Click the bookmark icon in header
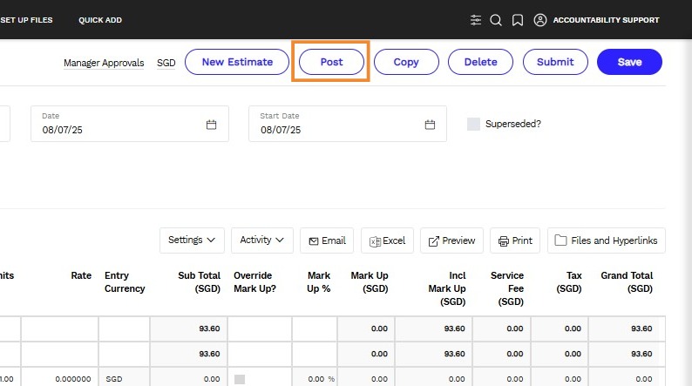Screen dimensions: 692x386 pos(517,20)
